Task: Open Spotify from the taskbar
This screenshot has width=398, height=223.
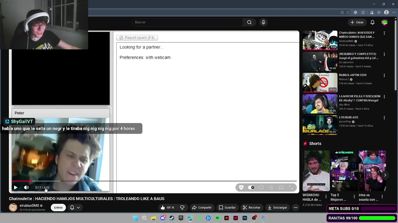Action: (217, 218)
